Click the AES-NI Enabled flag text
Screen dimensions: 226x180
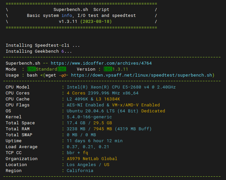tap(85, 105)
